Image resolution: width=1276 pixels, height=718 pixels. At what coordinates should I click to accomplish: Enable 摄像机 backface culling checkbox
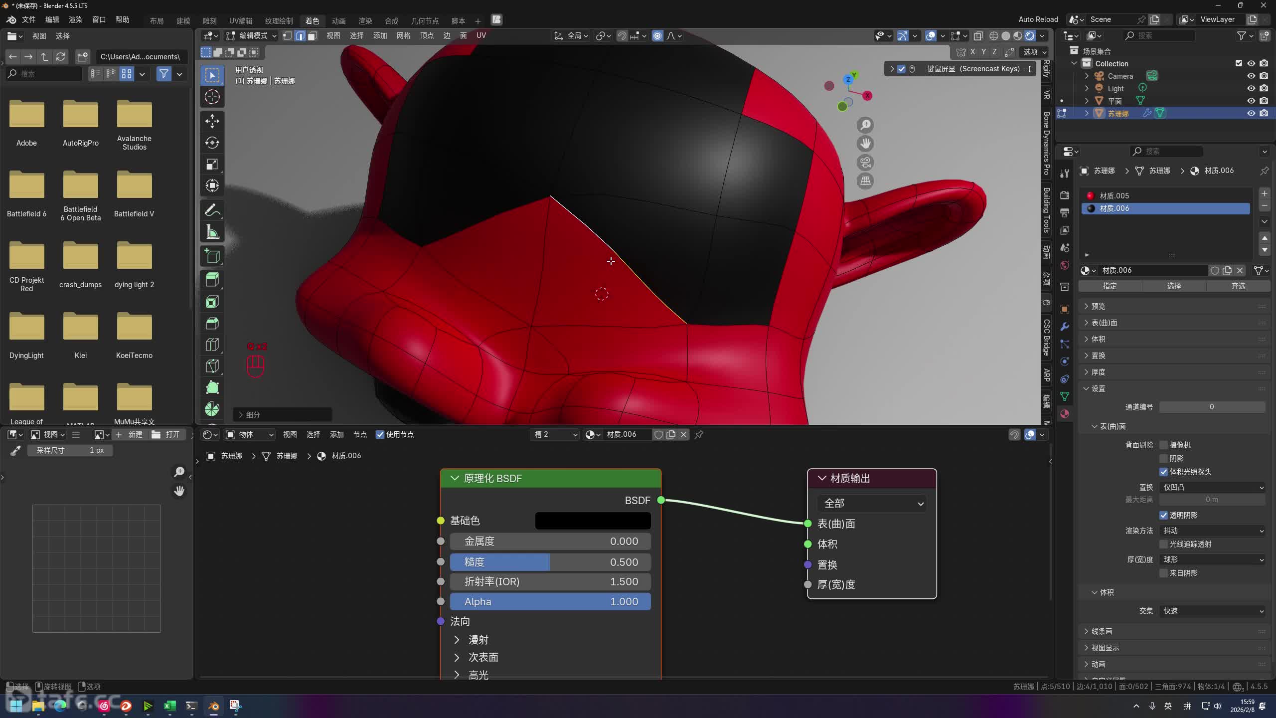point(1164,445)
